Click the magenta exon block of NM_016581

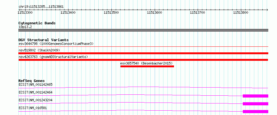click(x=256, y=112)
